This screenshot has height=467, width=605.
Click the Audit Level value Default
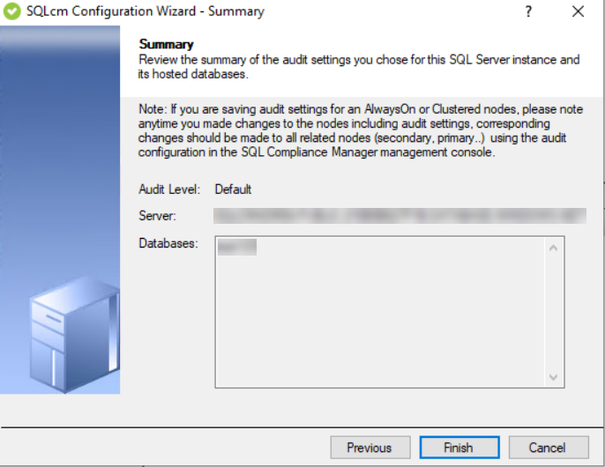coord(233,189)
